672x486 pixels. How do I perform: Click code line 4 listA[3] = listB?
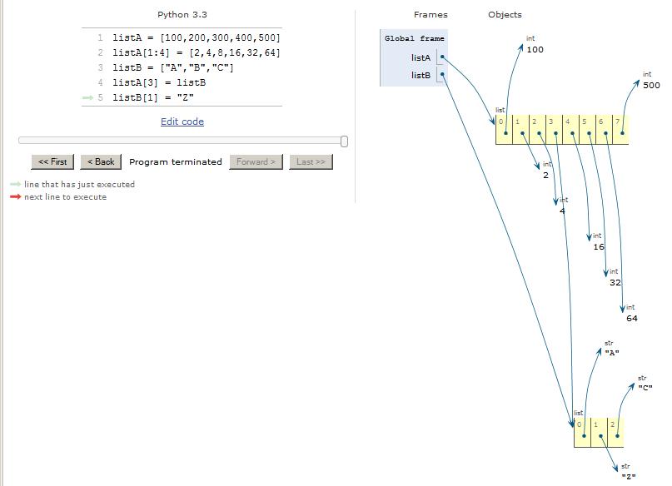tap(159, 83)
